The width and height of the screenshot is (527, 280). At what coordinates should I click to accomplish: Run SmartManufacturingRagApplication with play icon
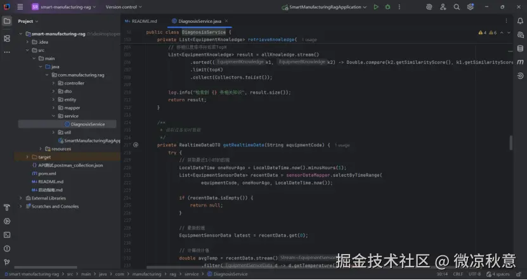[x=376, y=7]
